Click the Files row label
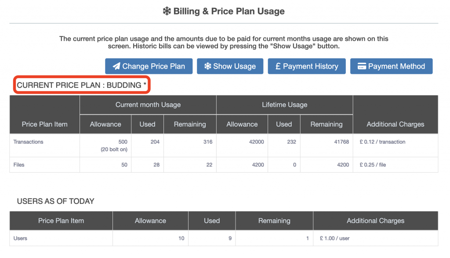Viewport: 450px width, 258px height. coord(19,165)
